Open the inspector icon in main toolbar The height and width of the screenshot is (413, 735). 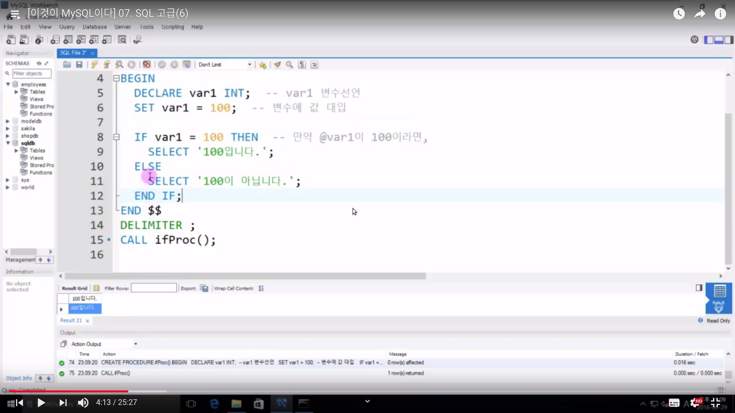tap(39, 39)
